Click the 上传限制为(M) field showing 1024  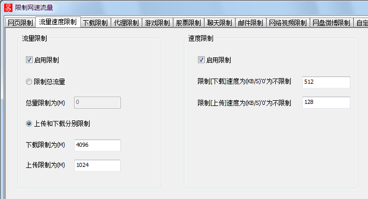[97, 165]
